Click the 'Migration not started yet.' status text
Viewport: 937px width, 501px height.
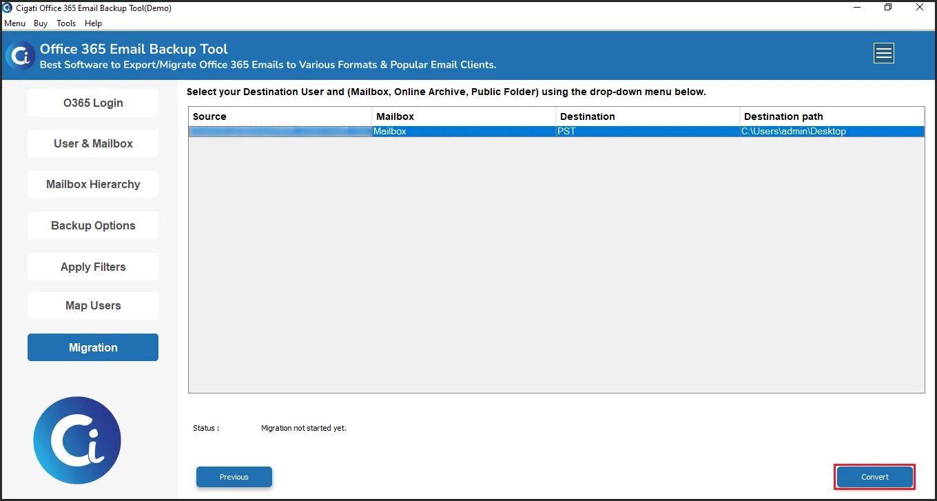click(x=304, y=428)
